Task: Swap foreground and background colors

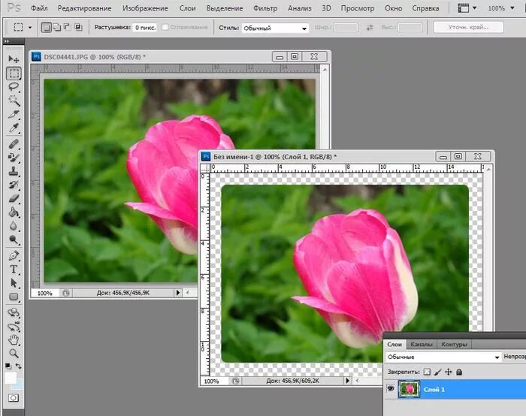Action: [x=19, y=366]
